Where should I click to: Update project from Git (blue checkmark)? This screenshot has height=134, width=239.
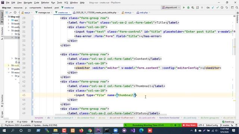(213, 7)
